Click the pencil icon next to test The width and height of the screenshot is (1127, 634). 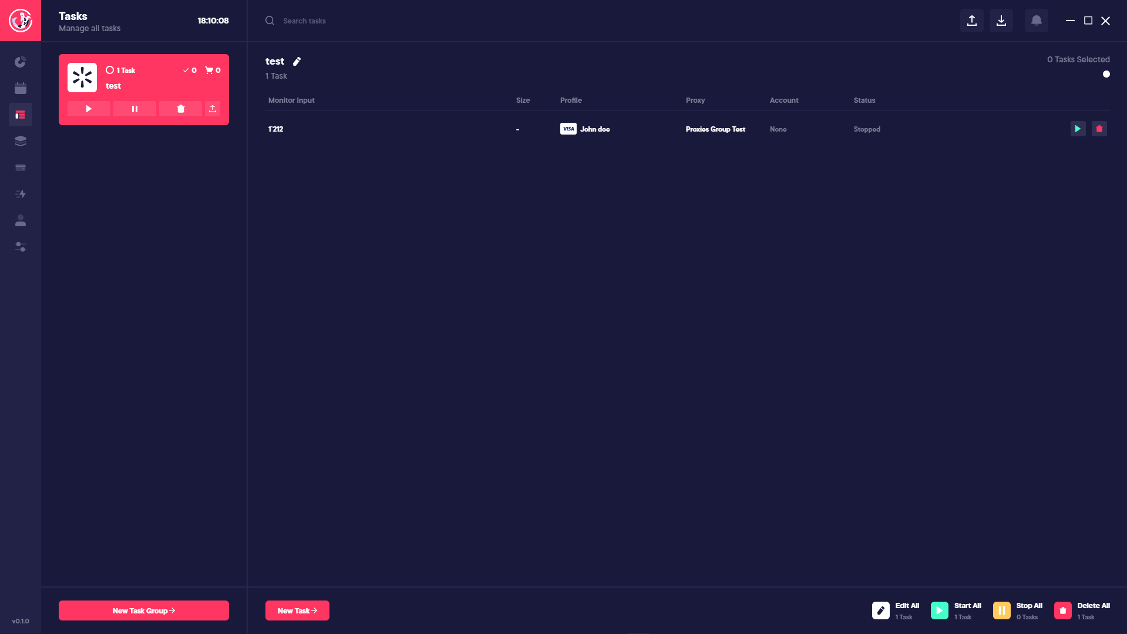click(x=297, y=61)
